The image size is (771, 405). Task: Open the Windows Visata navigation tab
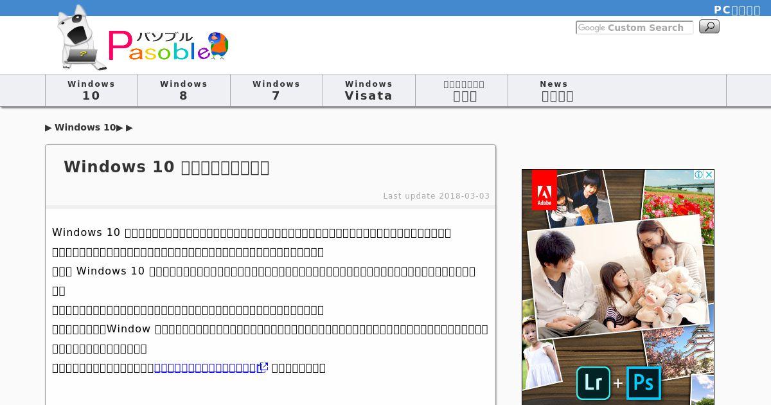point(369,91)
